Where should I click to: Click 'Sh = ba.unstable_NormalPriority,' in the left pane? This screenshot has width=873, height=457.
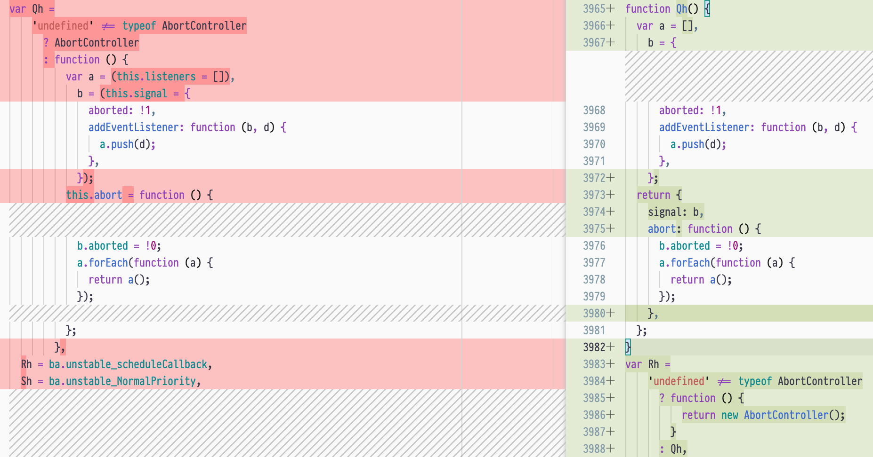tap(111, 381)
